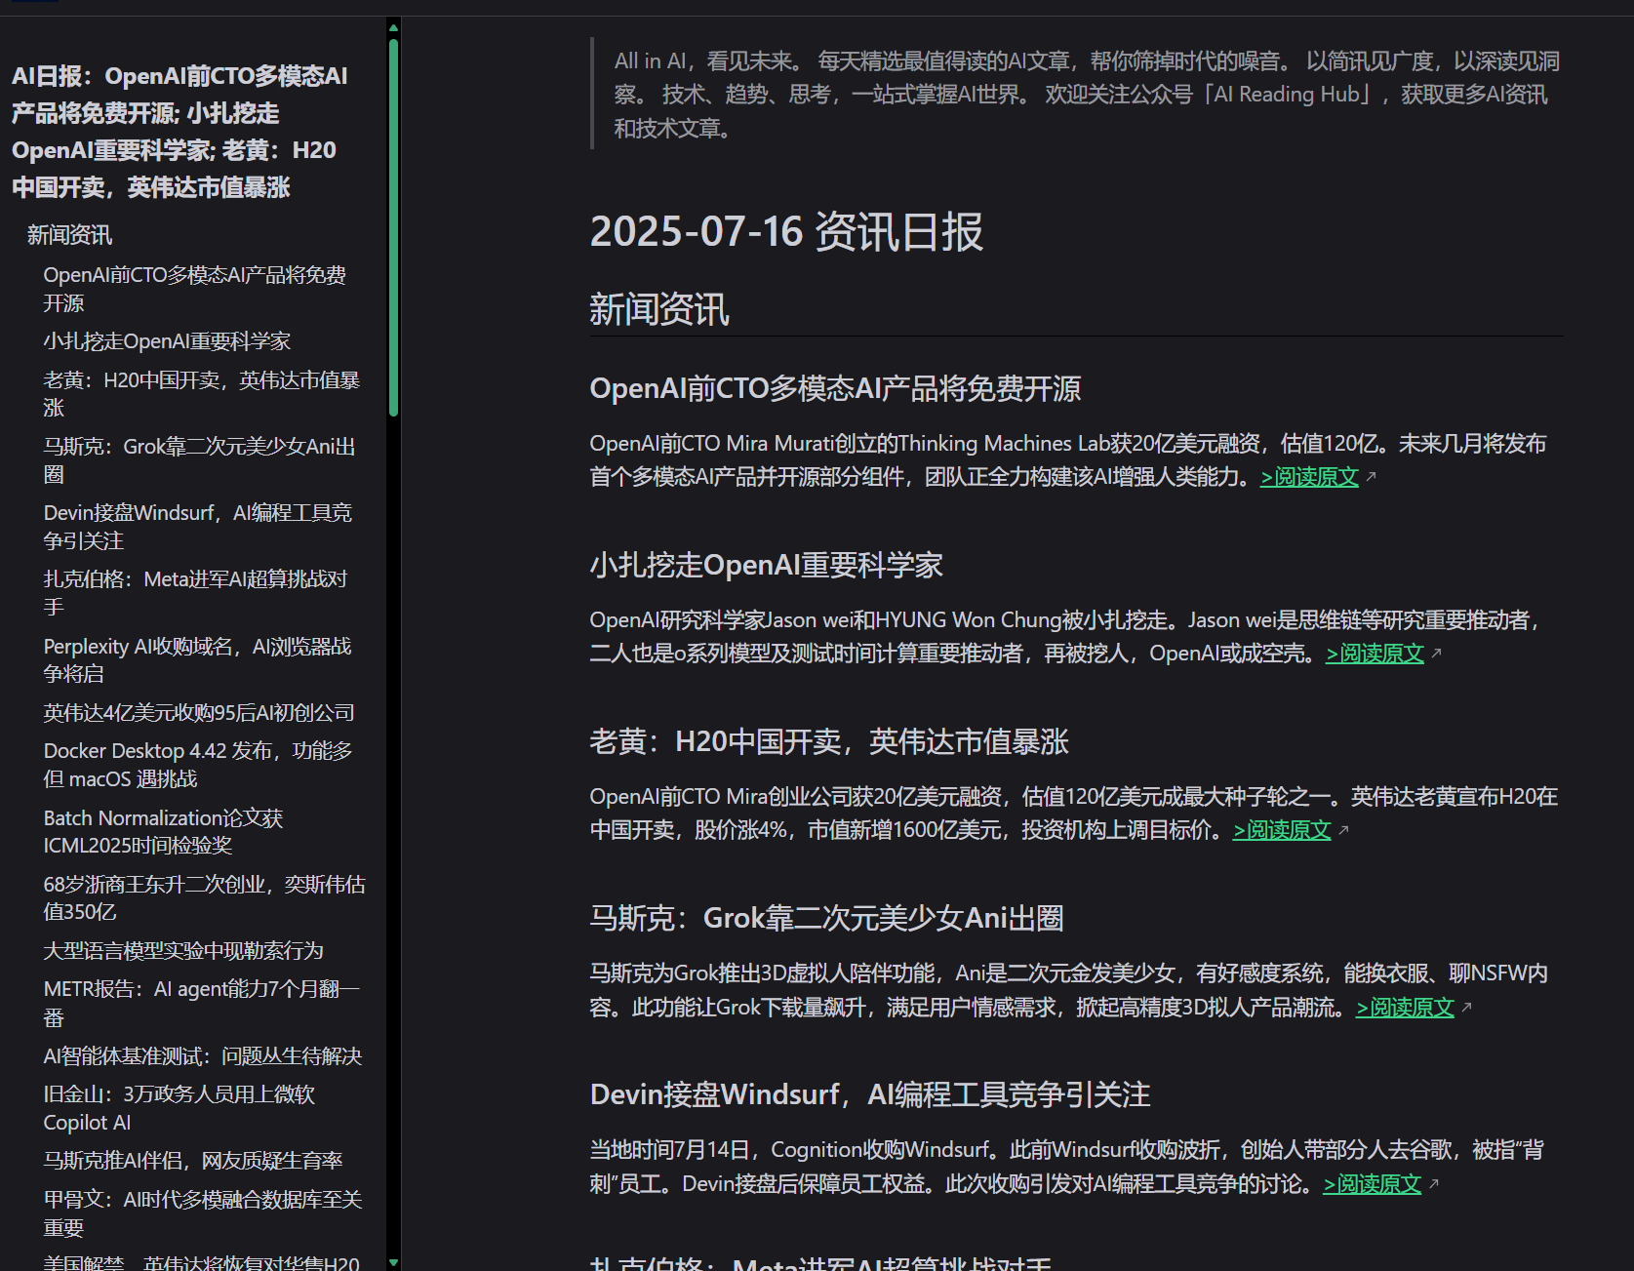Click heading Devin接盘Windsurf，AI编程工具竞争引关注
1634x1271 pixels.
click(x=870, y=1095)
